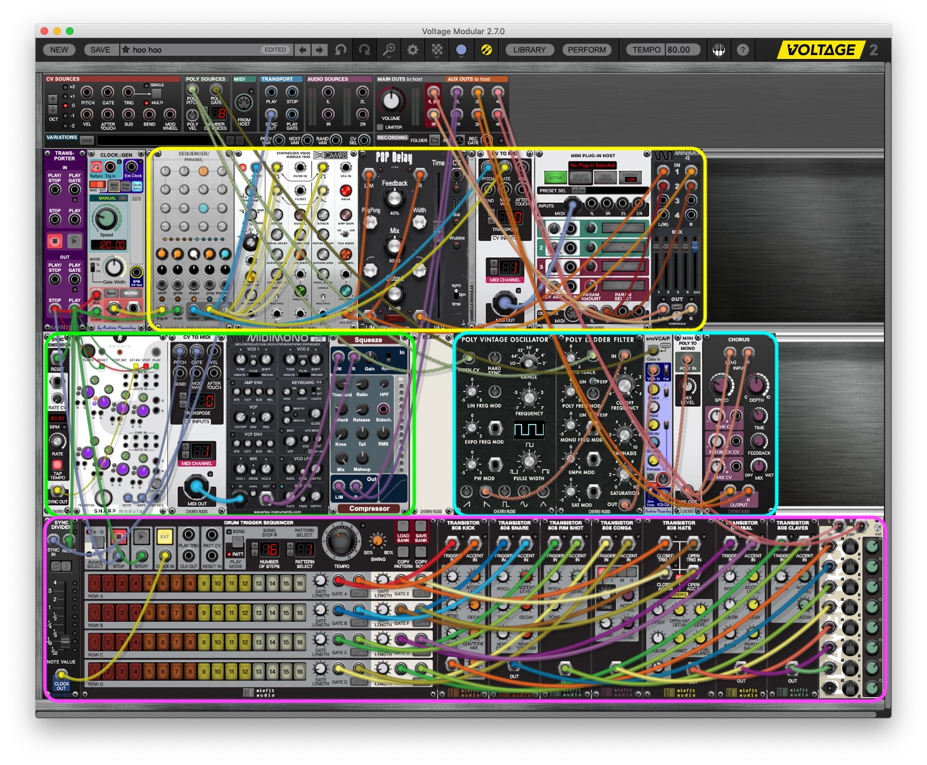
Task: Click Row B step 9 pad
Action: pyautogui.click(x=204, y=613)
